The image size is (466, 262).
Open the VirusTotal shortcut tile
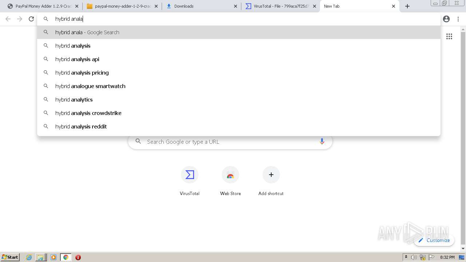tap(190, 181)
